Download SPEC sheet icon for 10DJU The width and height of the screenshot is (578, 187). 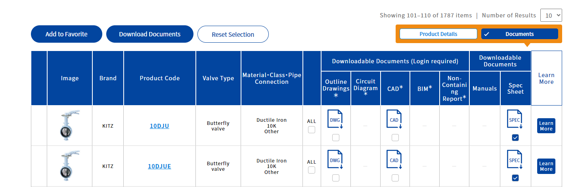coord(515,120)
